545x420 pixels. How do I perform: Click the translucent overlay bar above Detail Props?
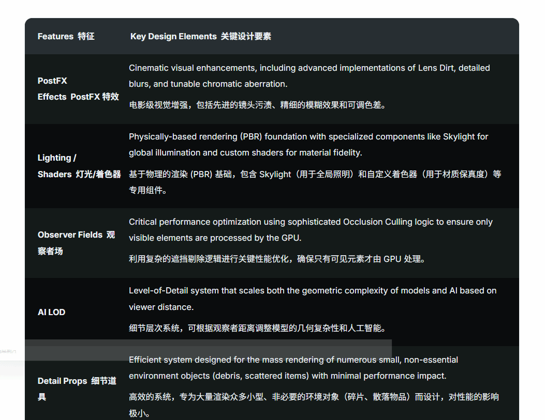[207, 350]
